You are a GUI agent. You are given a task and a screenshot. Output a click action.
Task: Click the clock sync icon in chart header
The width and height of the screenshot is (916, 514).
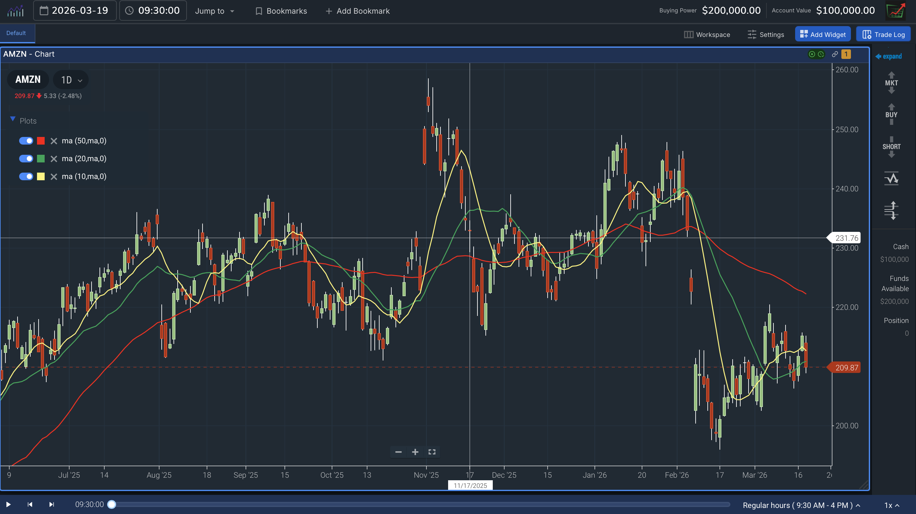[821, 54]
